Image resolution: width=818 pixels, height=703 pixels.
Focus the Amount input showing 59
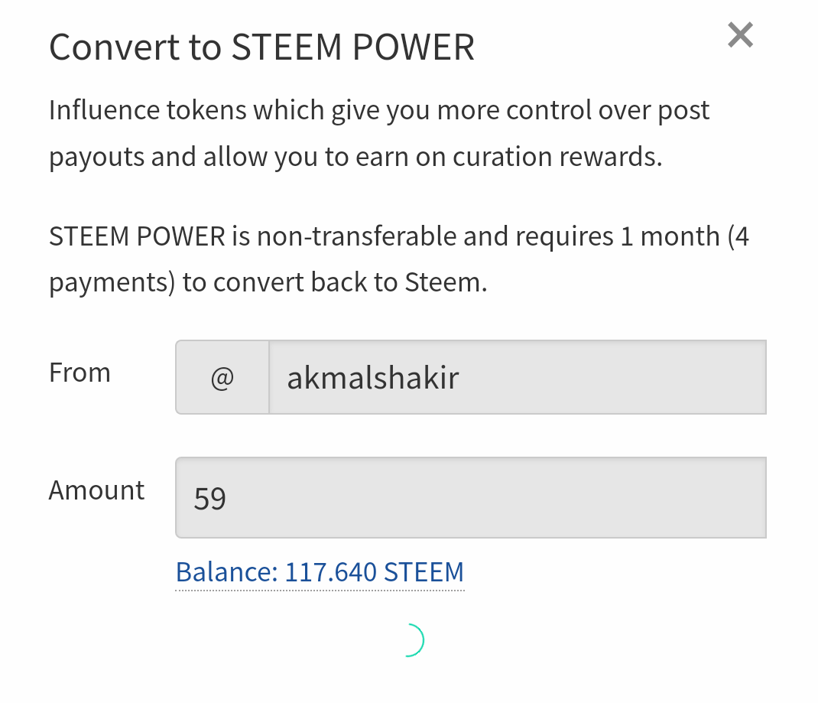(x=470, y=498)
